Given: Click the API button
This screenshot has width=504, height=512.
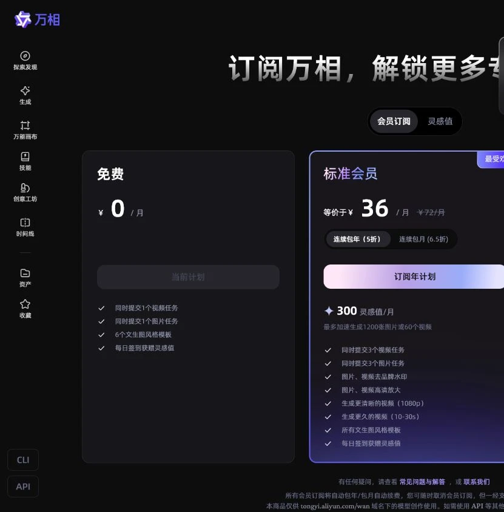Looking at the screenshot, I should click(x=23, y=487).
